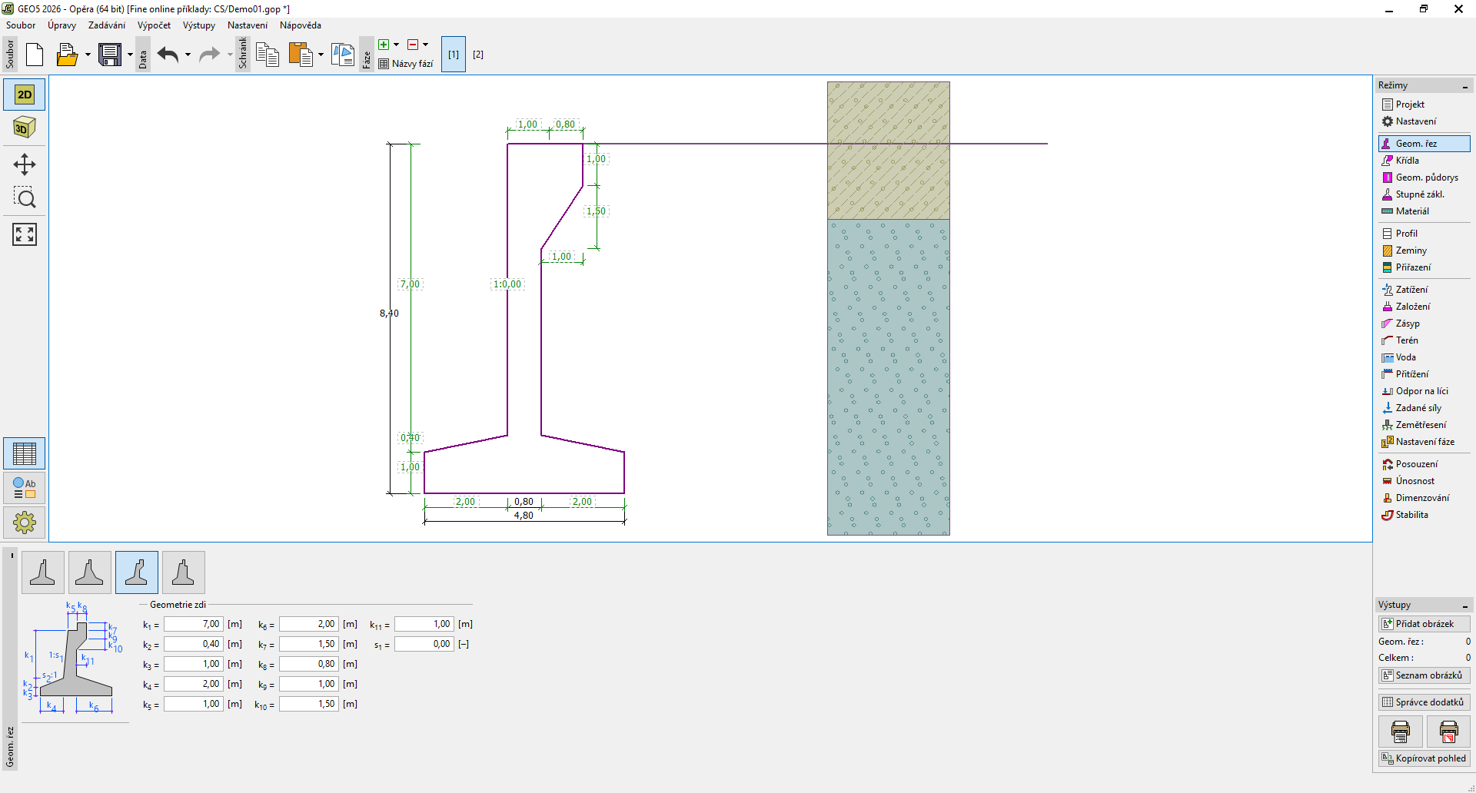The width and height of the screenshot is (1476, 793).
Task: Click the fit-to-window extents icon
Action: click(x=25, y=234)
